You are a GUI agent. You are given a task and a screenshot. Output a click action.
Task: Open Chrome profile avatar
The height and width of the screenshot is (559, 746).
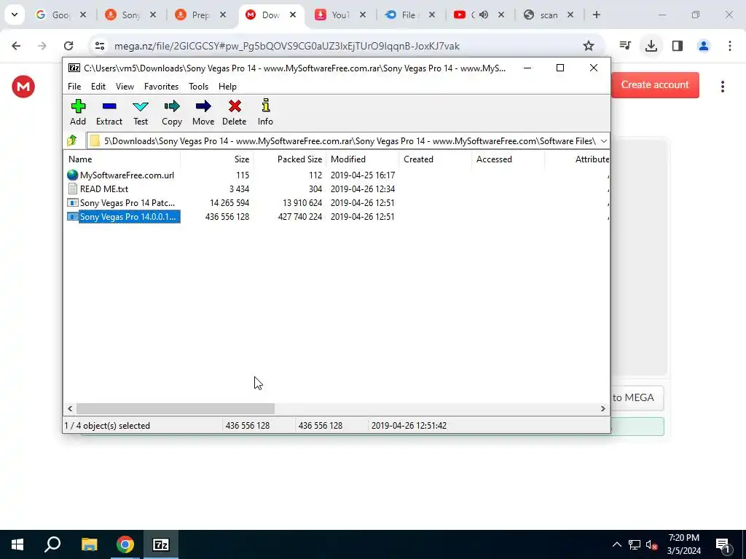703,46
